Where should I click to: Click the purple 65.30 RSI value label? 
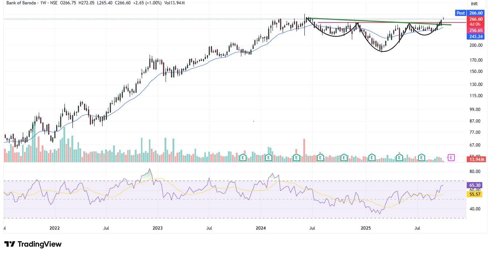(x=475, y=185)
